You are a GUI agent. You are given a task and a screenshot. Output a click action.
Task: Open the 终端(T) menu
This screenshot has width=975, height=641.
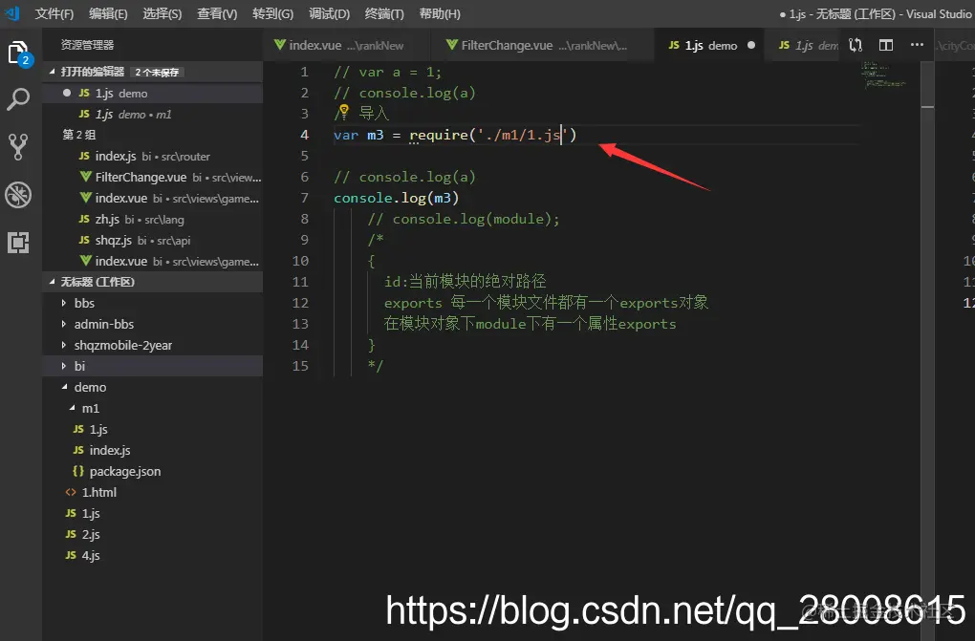384,13
